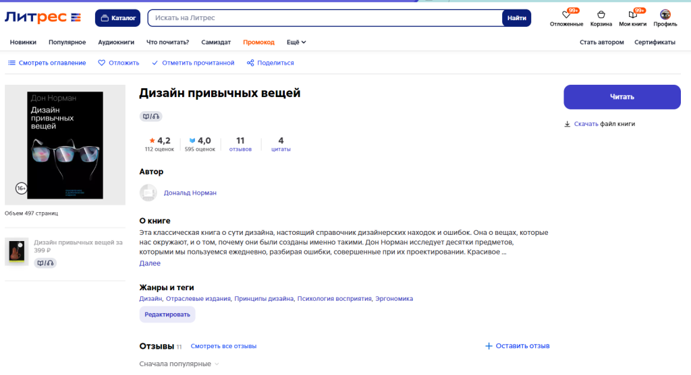Toggle Отметить прочитанной
691x375 pixels.
[193, 63]
